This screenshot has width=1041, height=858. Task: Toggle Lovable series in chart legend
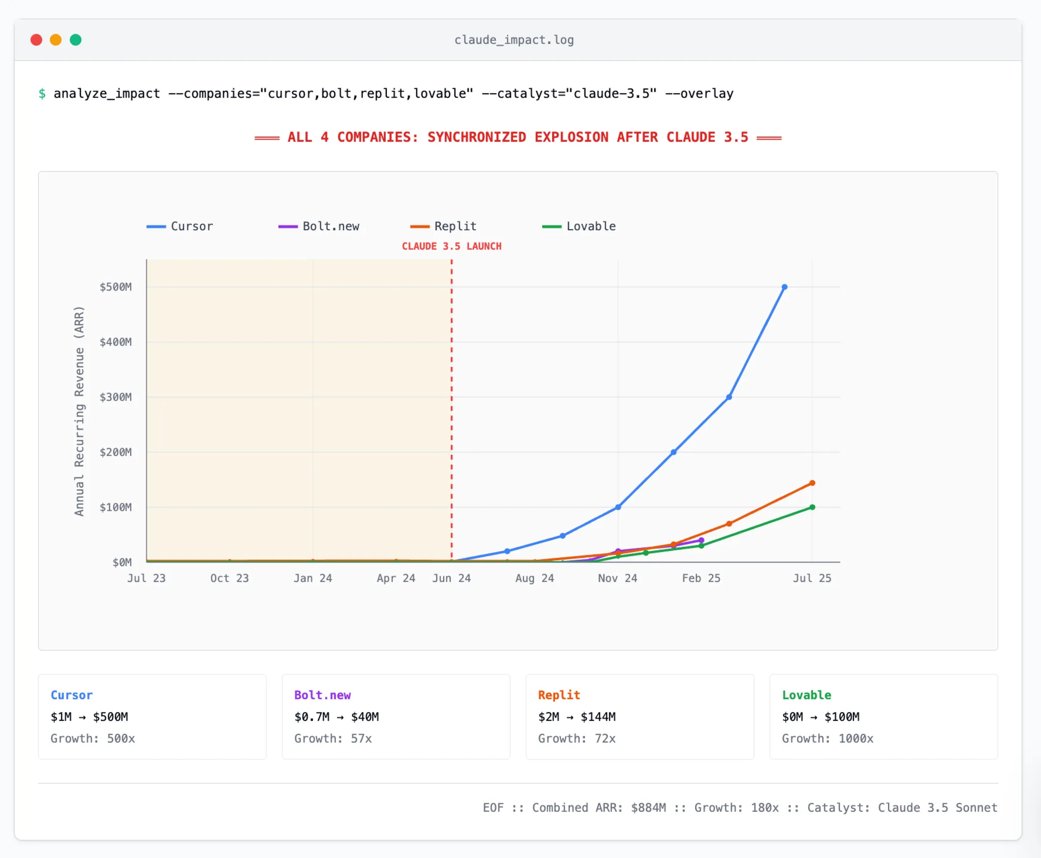coord(591,226)
